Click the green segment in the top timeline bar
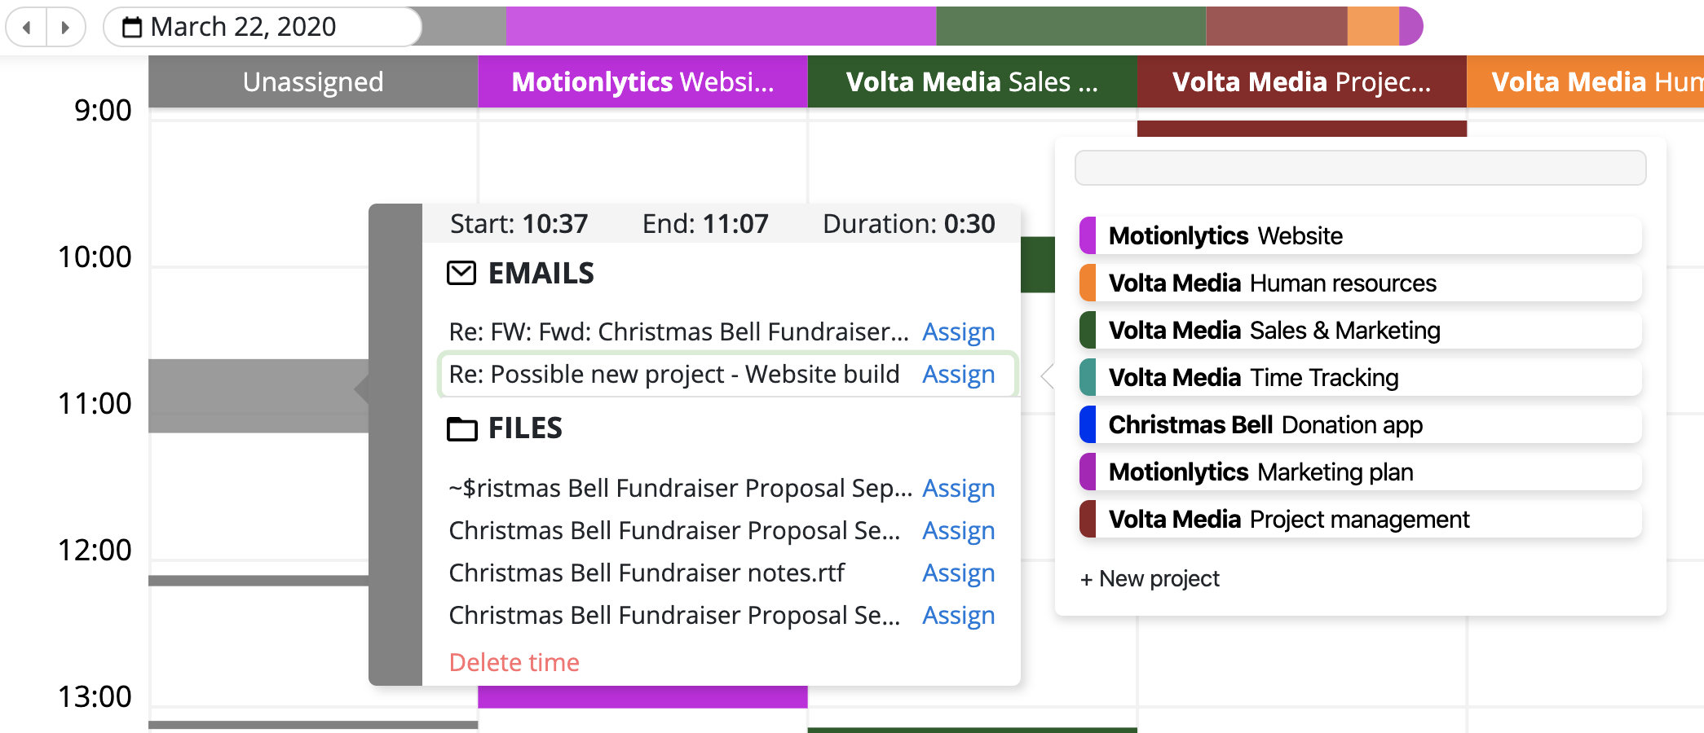1704x733 pixels. click(1071, 26)
